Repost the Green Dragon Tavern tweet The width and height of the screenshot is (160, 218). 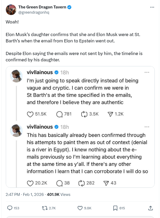coord(45,208)
